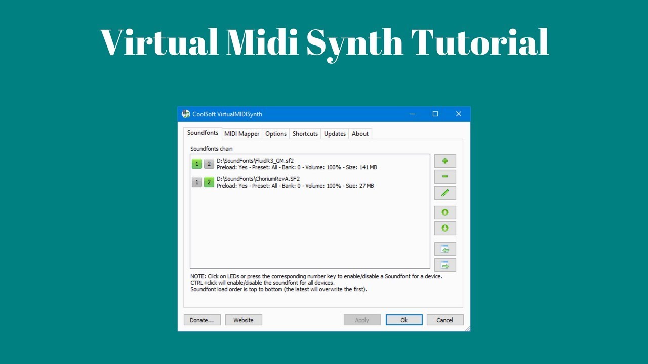This screenshot has width=648, height=364.
Task: Click the VirtualMIDISynth title bar app icon
Action: [x=186, y=114]
